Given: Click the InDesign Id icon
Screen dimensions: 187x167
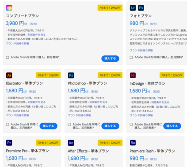Looking at the screenshot, I should pos(133,75).
